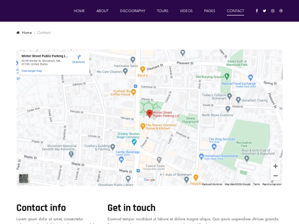This screenshot has height=224, width=299.
Task: Click the Directions arrow icon on map card
Action: point(79,57)
